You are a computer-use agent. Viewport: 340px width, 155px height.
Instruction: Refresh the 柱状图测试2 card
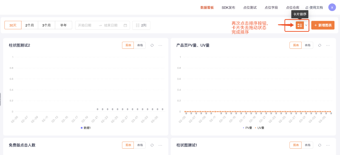152,45
